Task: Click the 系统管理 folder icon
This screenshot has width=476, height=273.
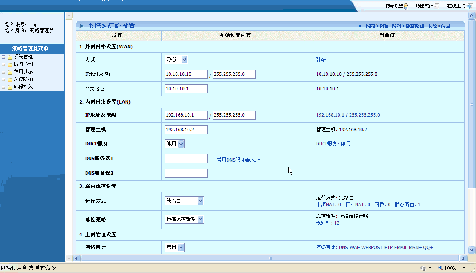Action: (x=10, y=57)
